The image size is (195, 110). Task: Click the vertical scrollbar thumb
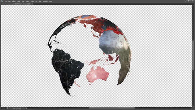point(193,55)
